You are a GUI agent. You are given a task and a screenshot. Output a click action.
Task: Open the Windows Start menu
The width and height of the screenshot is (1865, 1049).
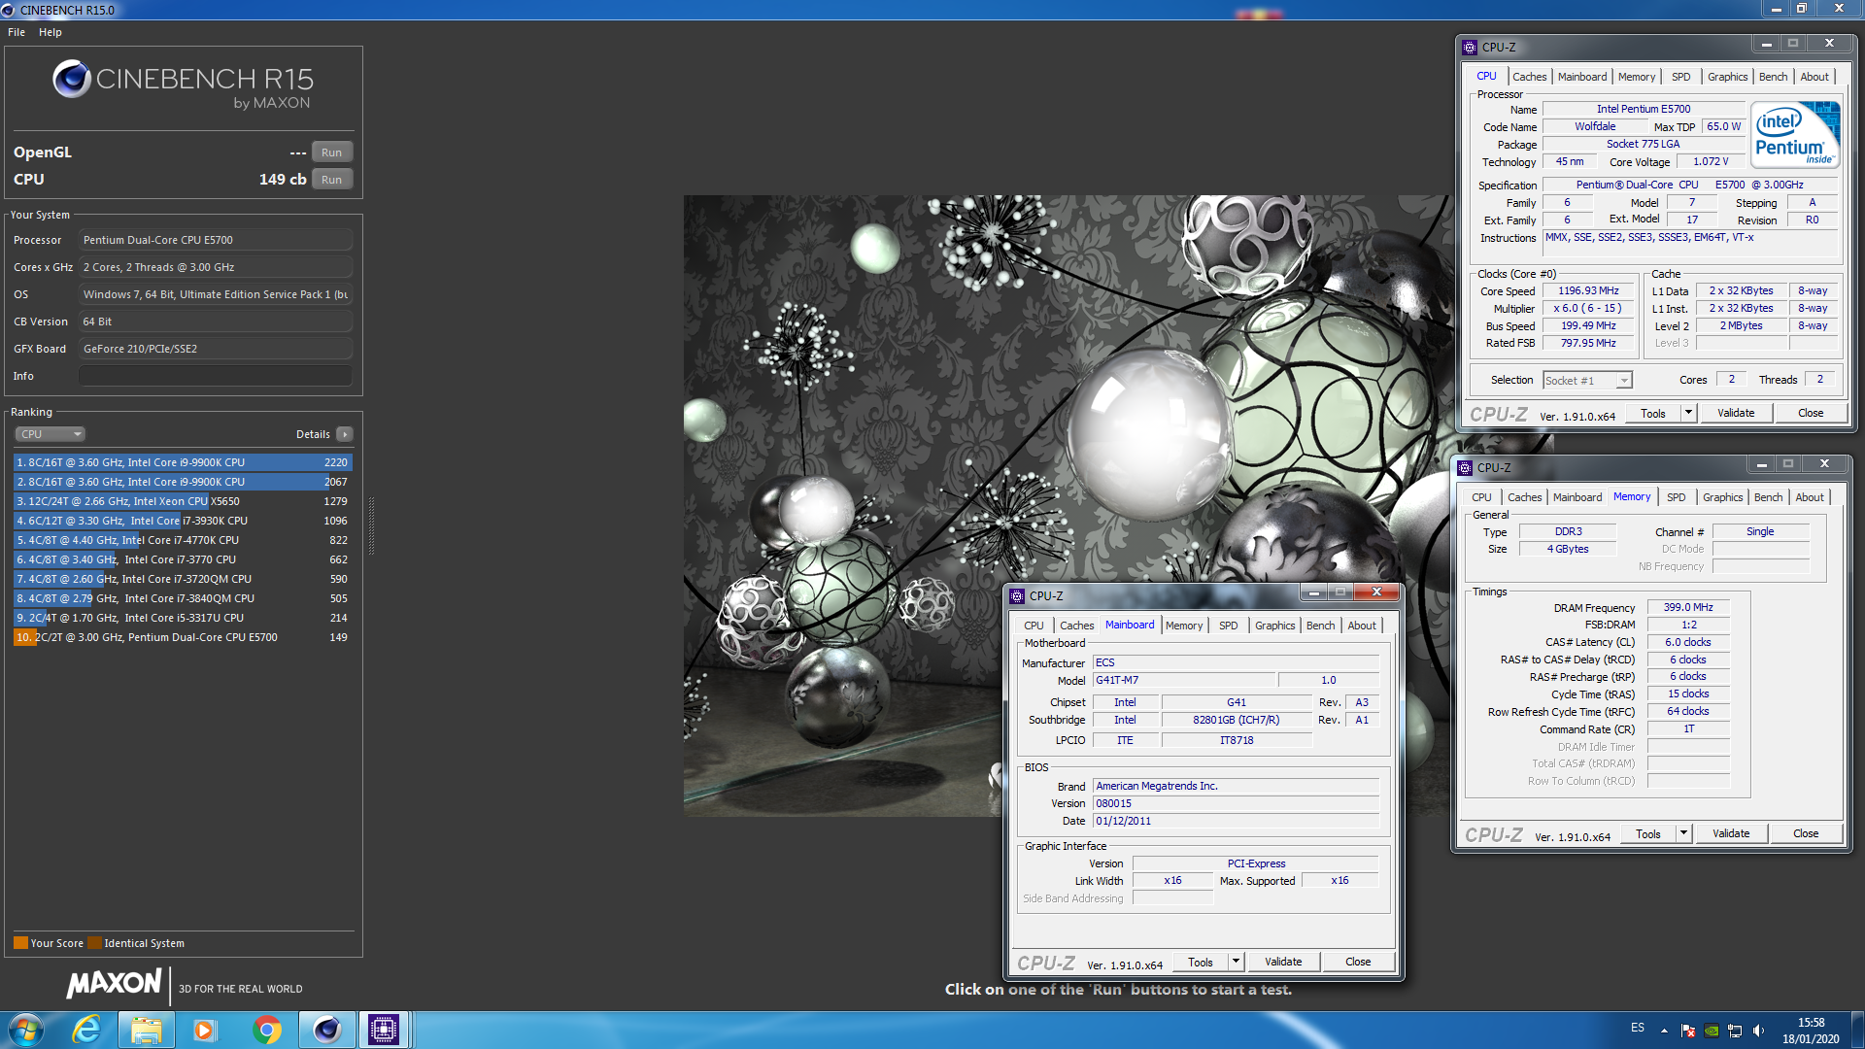[x=26, y=1030]
